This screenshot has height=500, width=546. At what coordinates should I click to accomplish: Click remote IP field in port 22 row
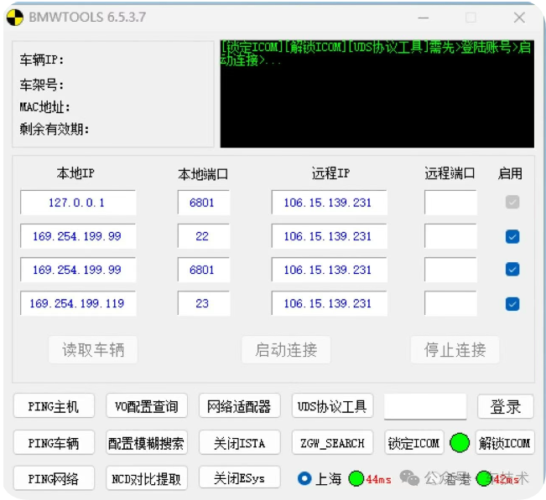(x=329, y=236)
